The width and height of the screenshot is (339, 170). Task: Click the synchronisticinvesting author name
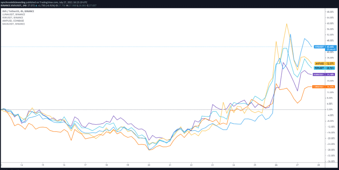(15, 2)
